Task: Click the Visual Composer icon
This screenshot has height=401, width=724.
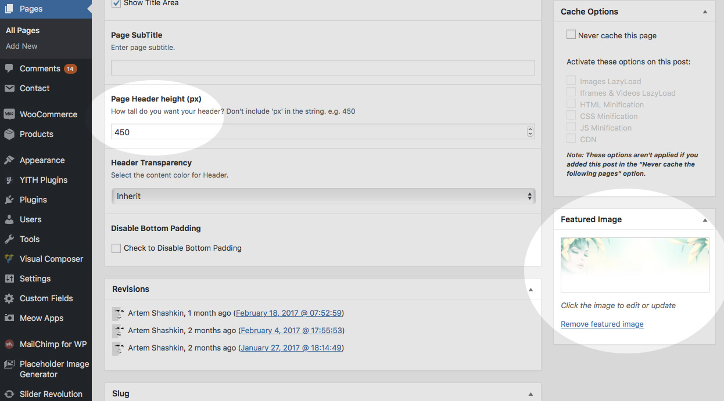Action: (9, 259)
